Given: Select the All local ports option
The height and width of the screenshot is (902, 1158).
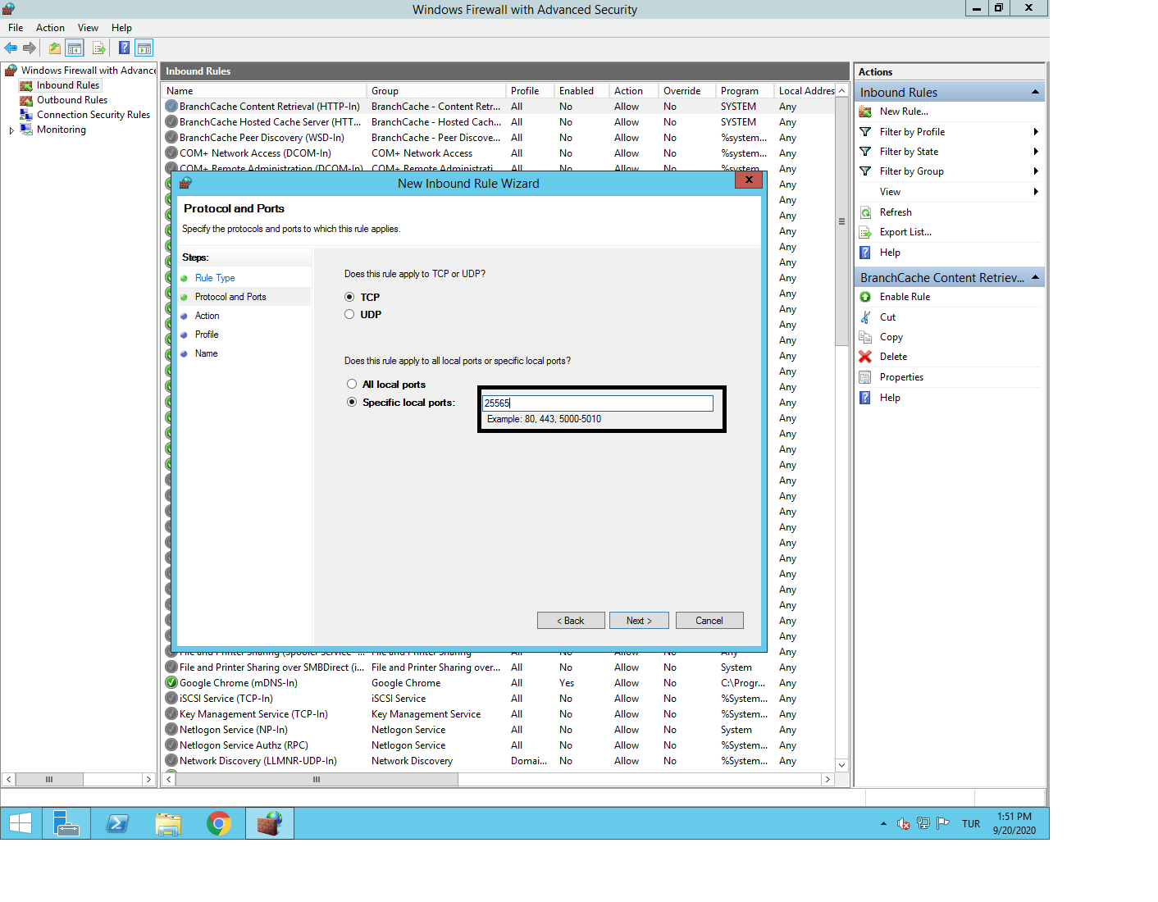Looking at the screenshot, I should [352, 384].
